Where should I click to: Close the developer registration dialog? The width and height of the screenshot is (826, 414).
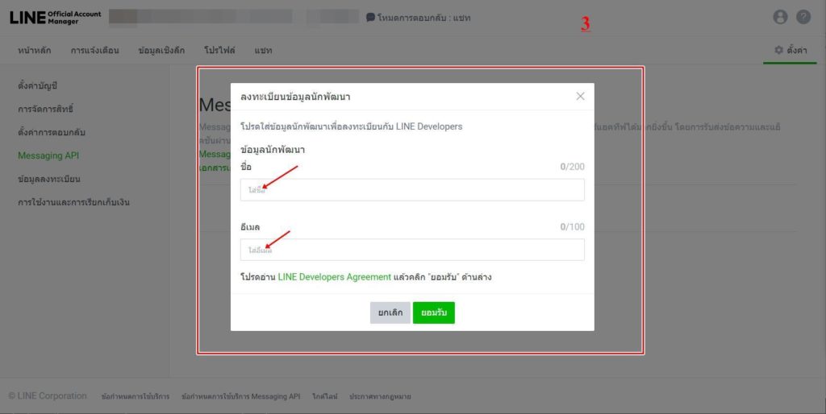(x=580, y=97)
